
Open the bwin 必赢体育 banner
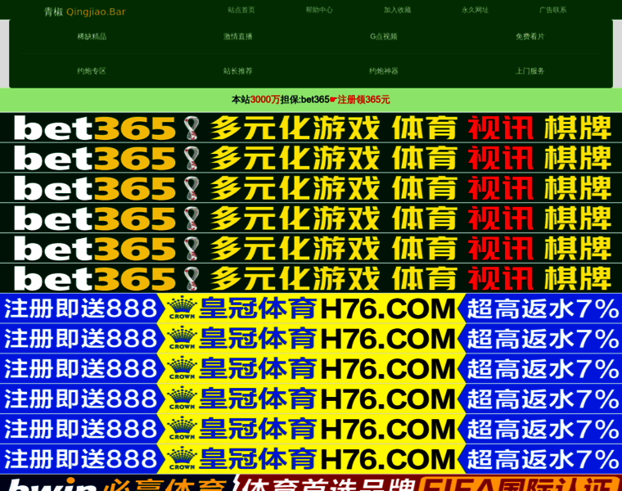(x=311, y=483)
